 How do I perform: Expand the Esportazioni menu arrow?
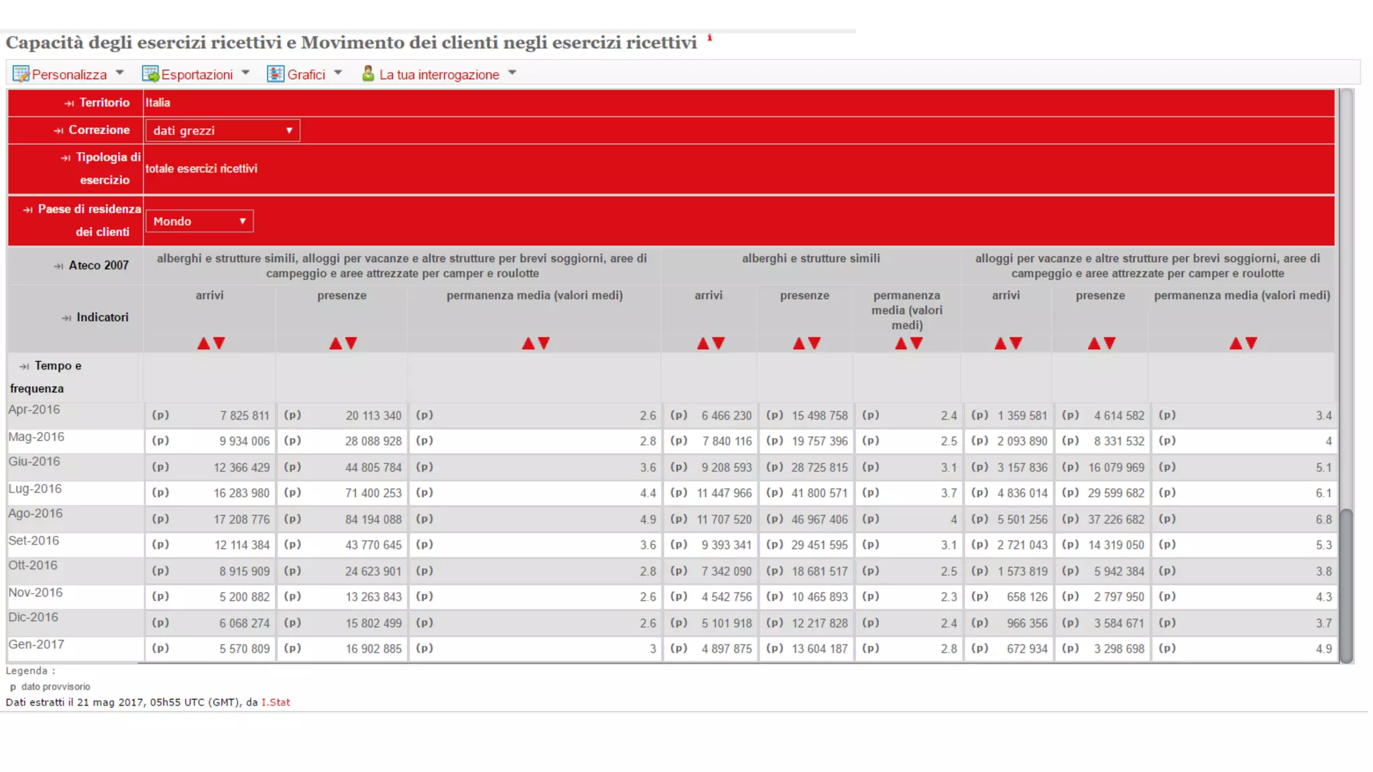pyautogui.click(x=245, y=73)
